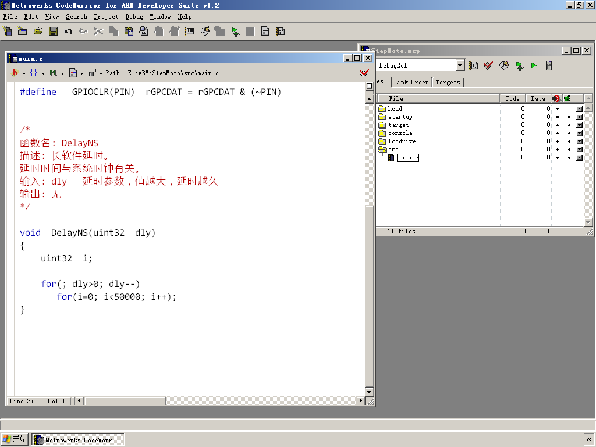This screenshot has height=447, width=596.
Task: Open the header files .h popup icon
Action: [15, 73]
